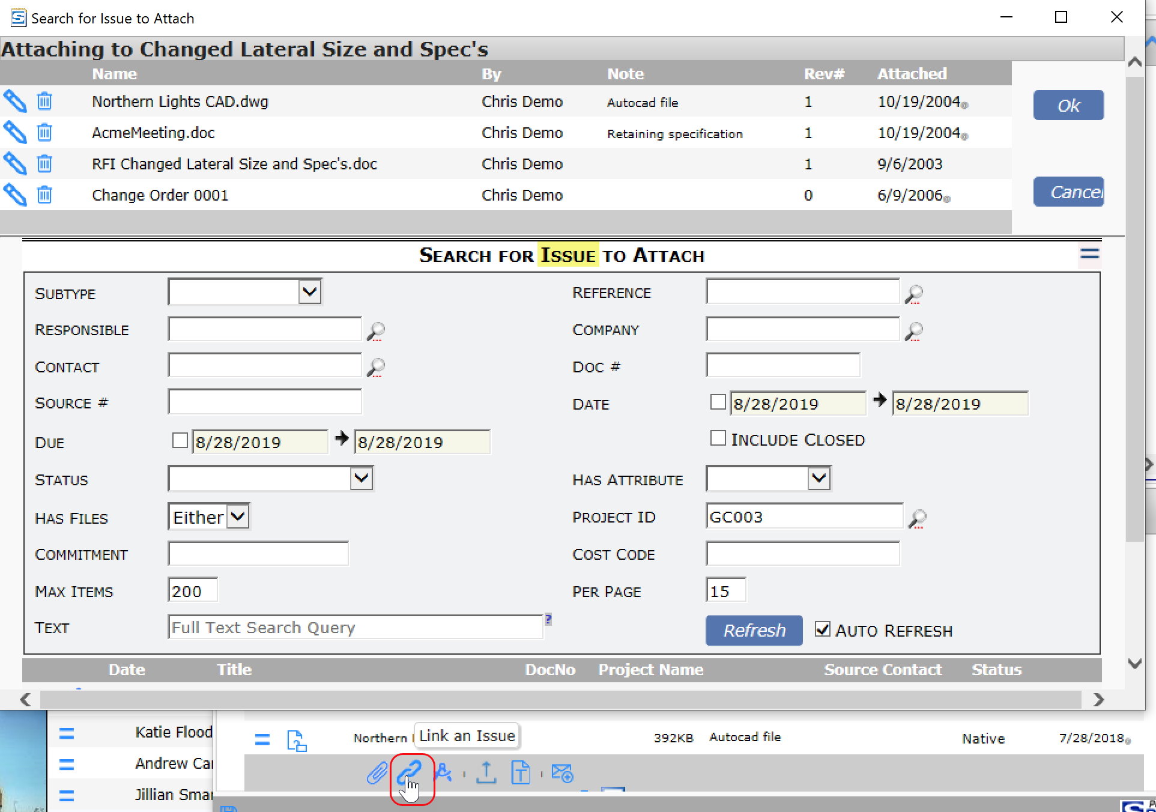Viewport: 1156px width, 812px height.
Task: Open the Project ID lookup magnifier
Action: click(x=918, y=518)
